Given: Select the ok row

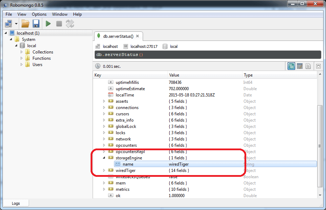Looking at the screenshot, I should 205,195.
